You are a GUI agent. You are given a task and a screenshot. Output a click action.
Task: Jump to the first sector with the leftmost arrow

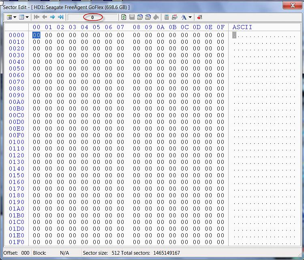tap(36, 17)
